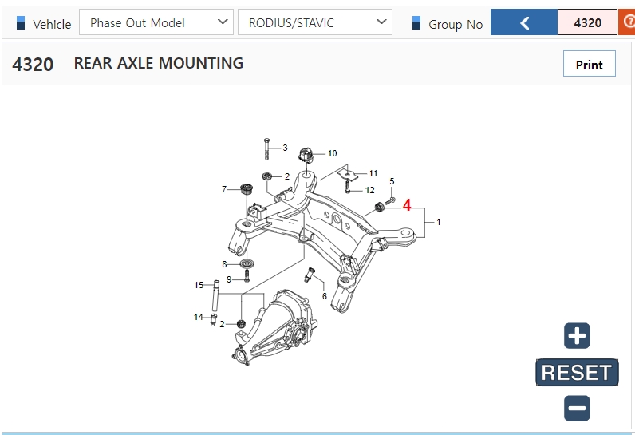Screen dimensions: 635x435
Task: Go to previous group with left arrow
Action: [524, 22]
